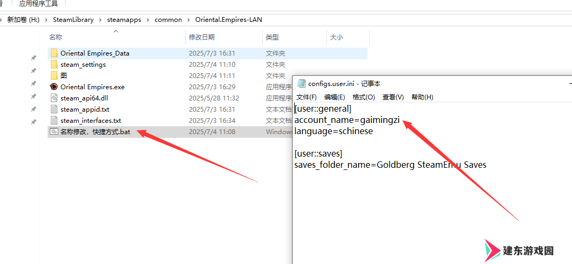Select the steam_settings folder icon

click(x=54, y=65)
